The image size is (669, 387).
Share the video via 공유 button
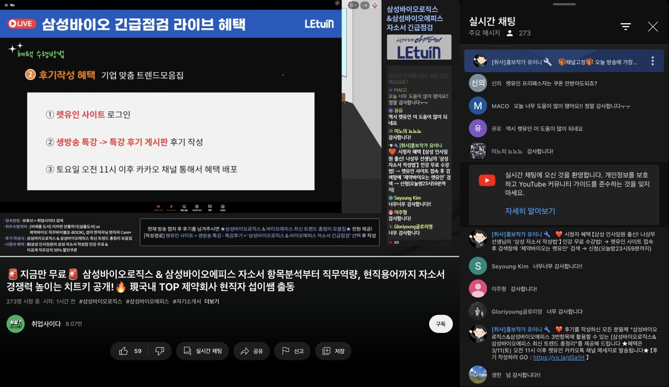coord(251,351)
